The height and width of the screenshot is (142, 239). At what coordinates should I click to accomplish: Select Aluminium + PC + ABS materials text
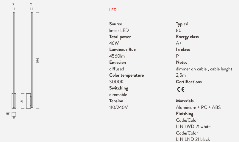[x=198, y=107]
